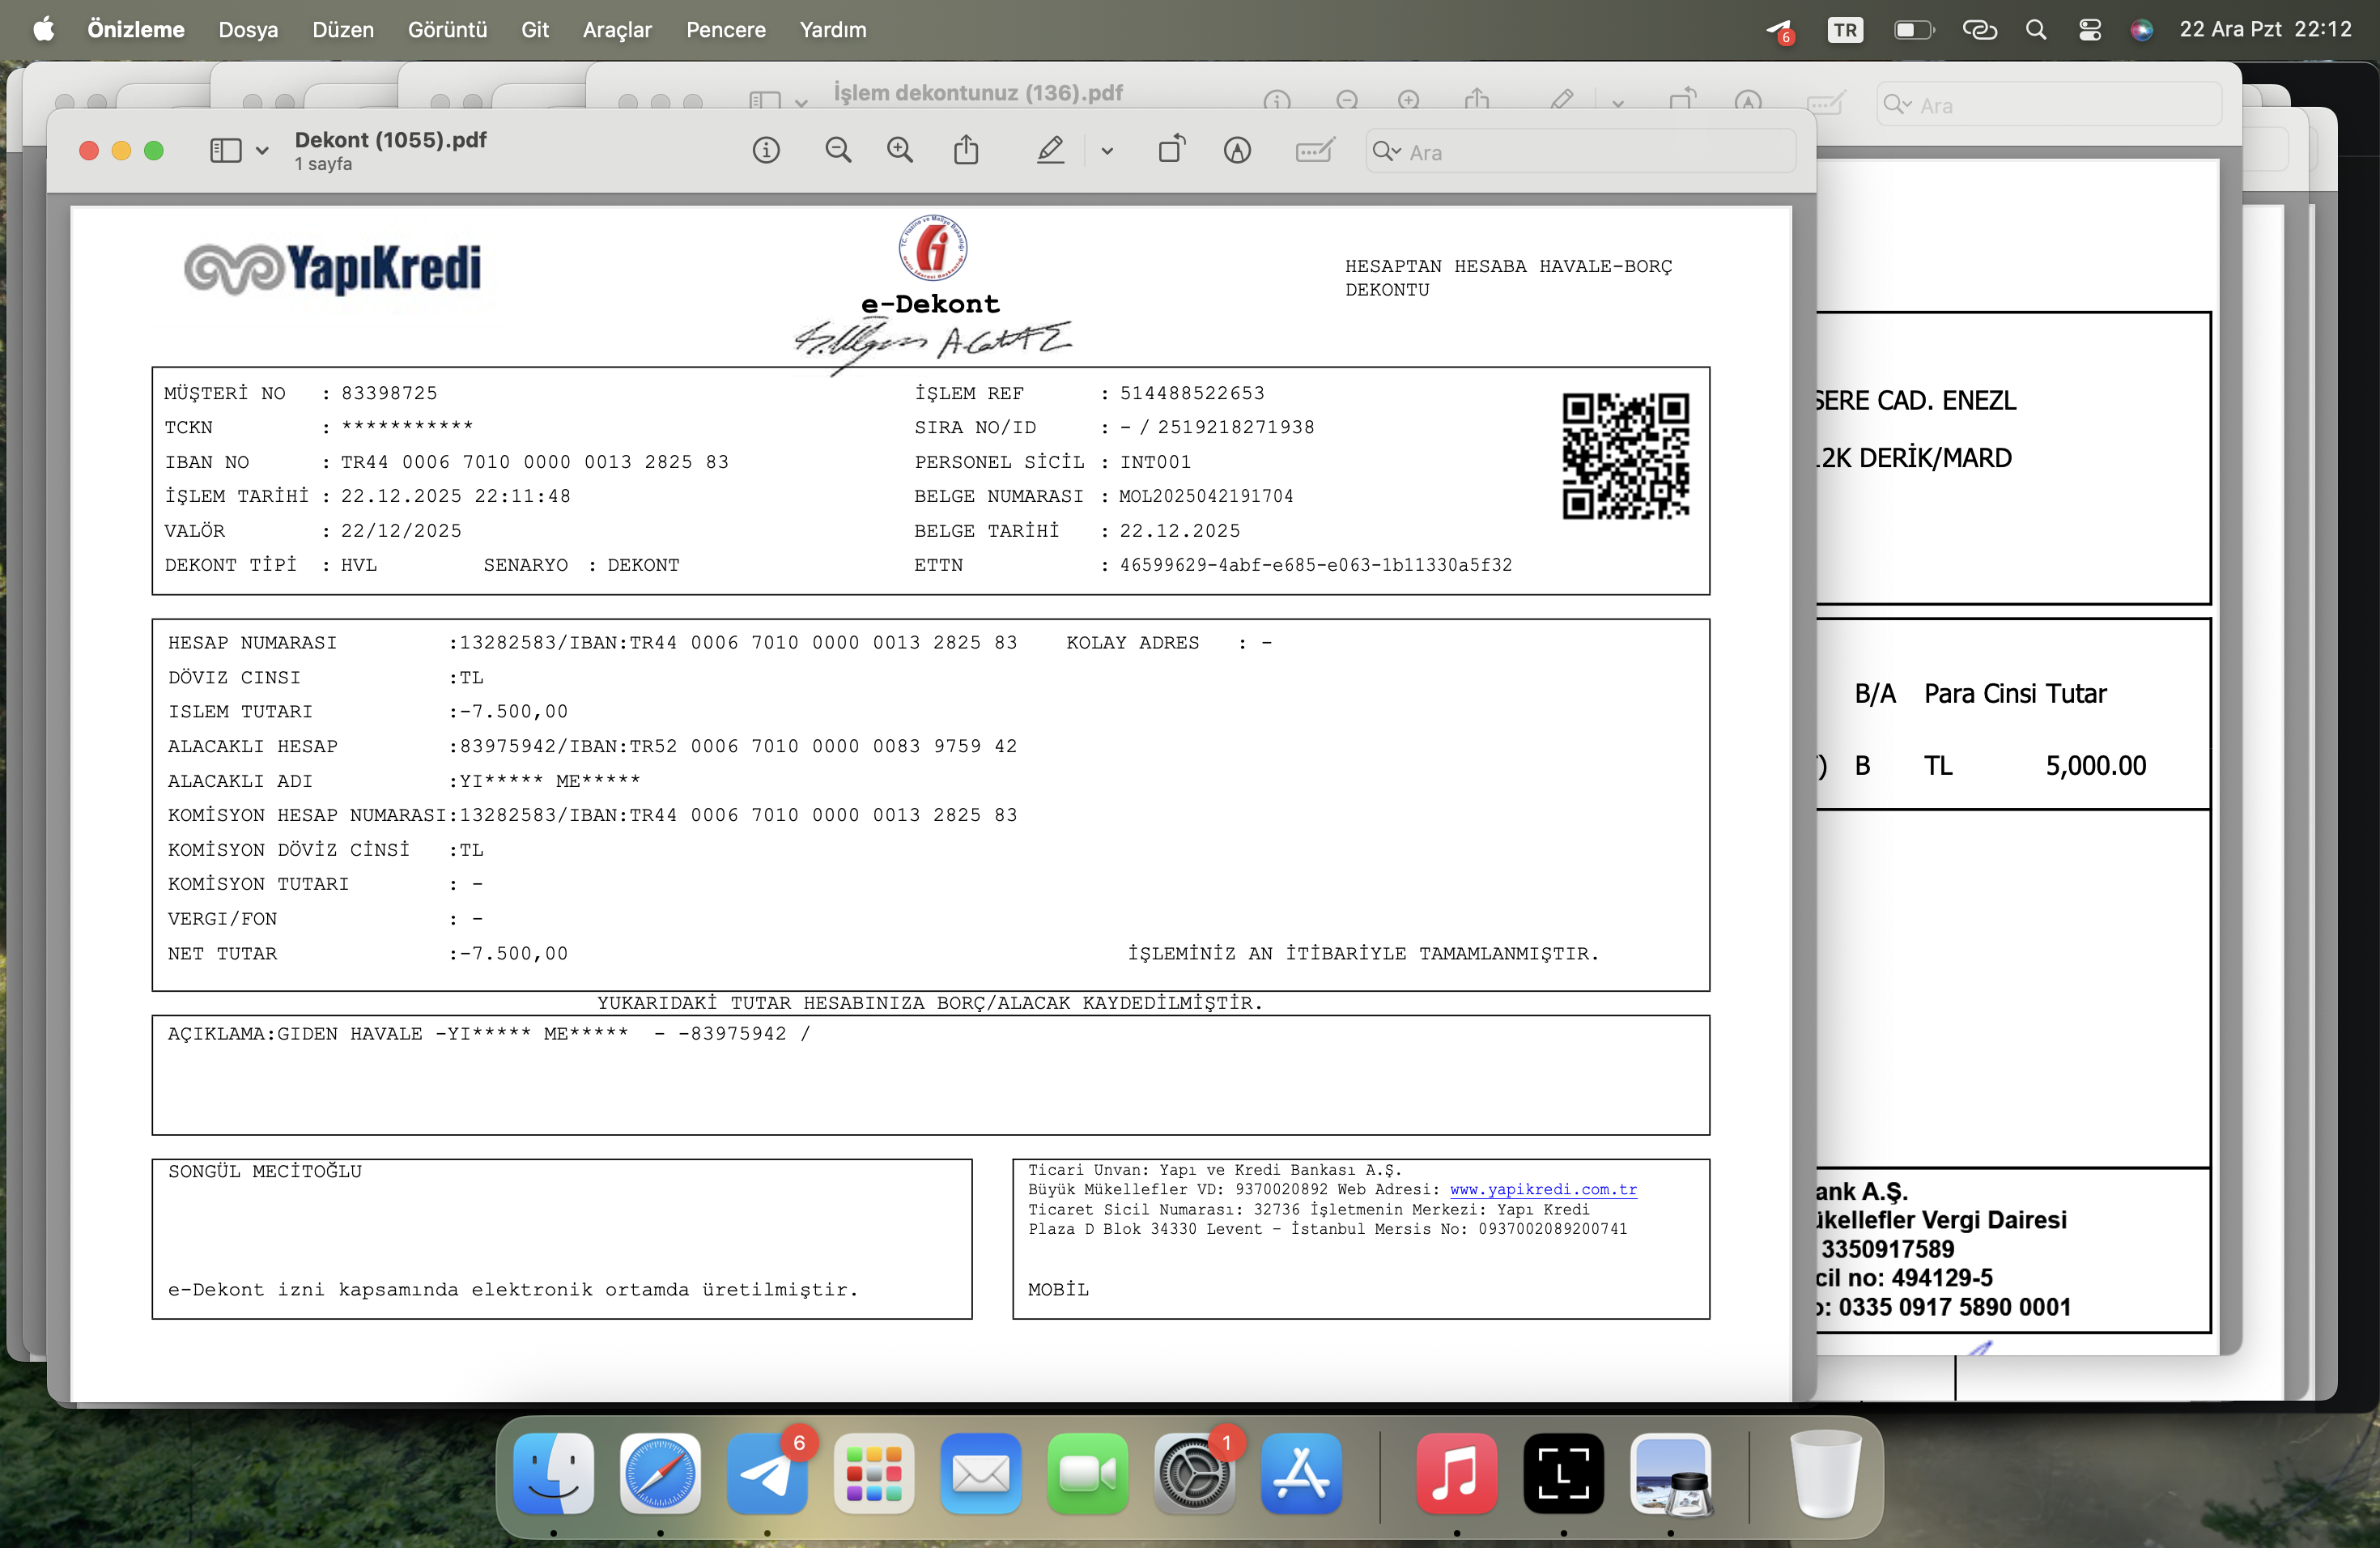
Task: Open the Araçlar menu
Action: pyautogui.click(x=617, y=30)
